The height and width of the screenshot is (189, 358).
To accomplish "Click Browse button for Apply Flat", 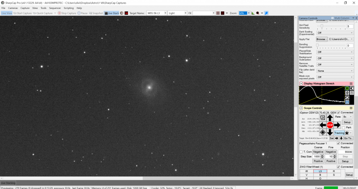I will [x=322, y=39].
